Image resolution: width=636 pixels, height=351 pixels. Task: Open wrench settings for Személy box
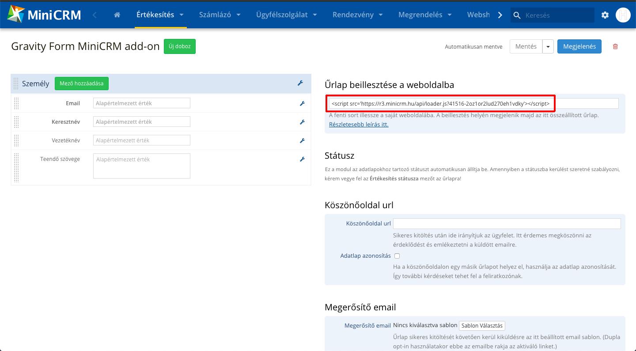[x=300, y=83]
